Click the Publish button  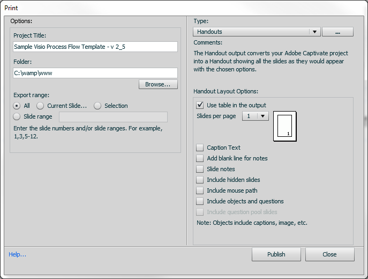click(x=276, y=254)
